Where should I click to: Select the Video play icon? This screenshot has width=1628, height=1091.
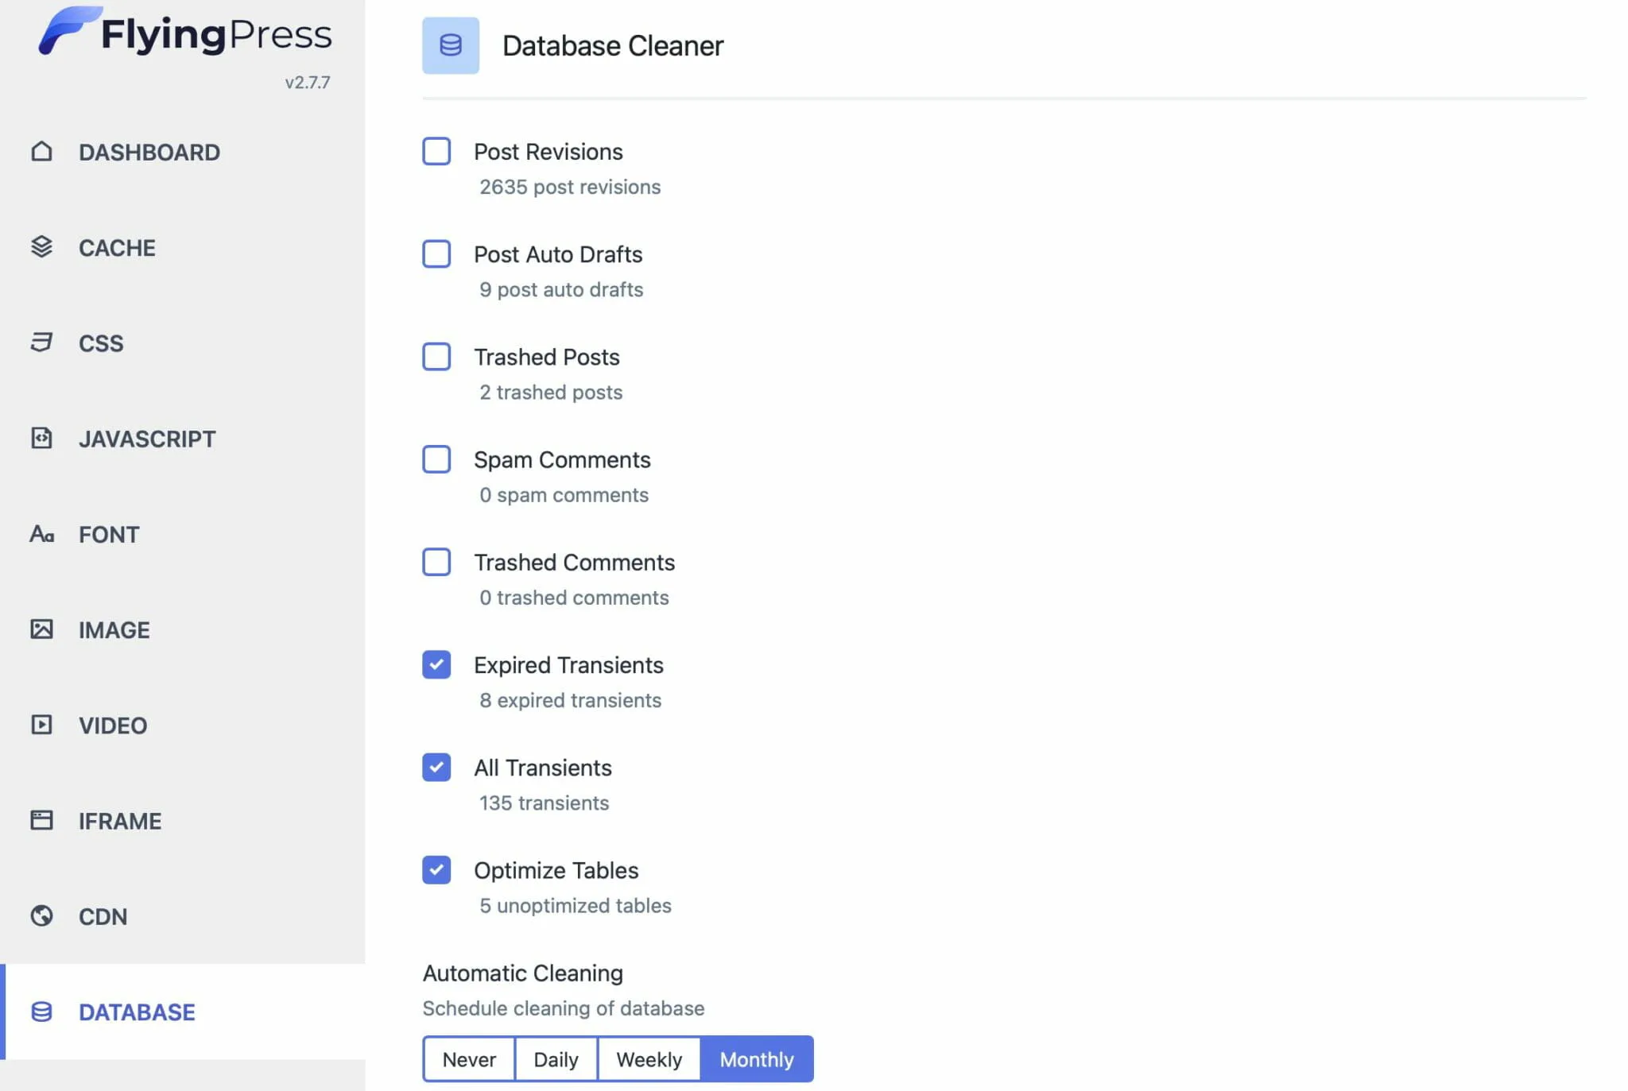41,725
